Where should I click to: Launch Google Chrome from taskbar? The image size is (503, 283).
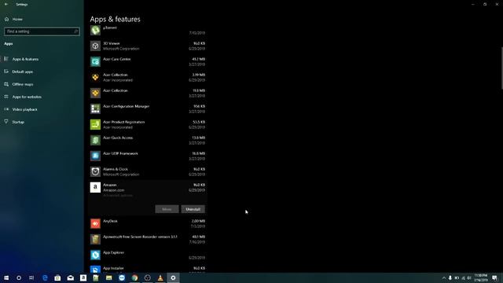pos(134,277)
